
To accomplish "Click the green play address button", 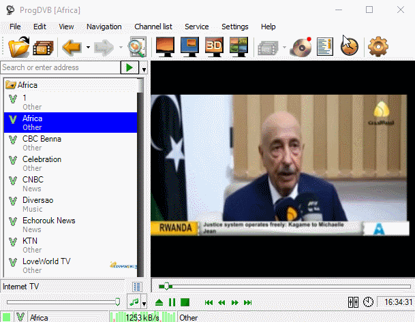I will tap(129, 67).
